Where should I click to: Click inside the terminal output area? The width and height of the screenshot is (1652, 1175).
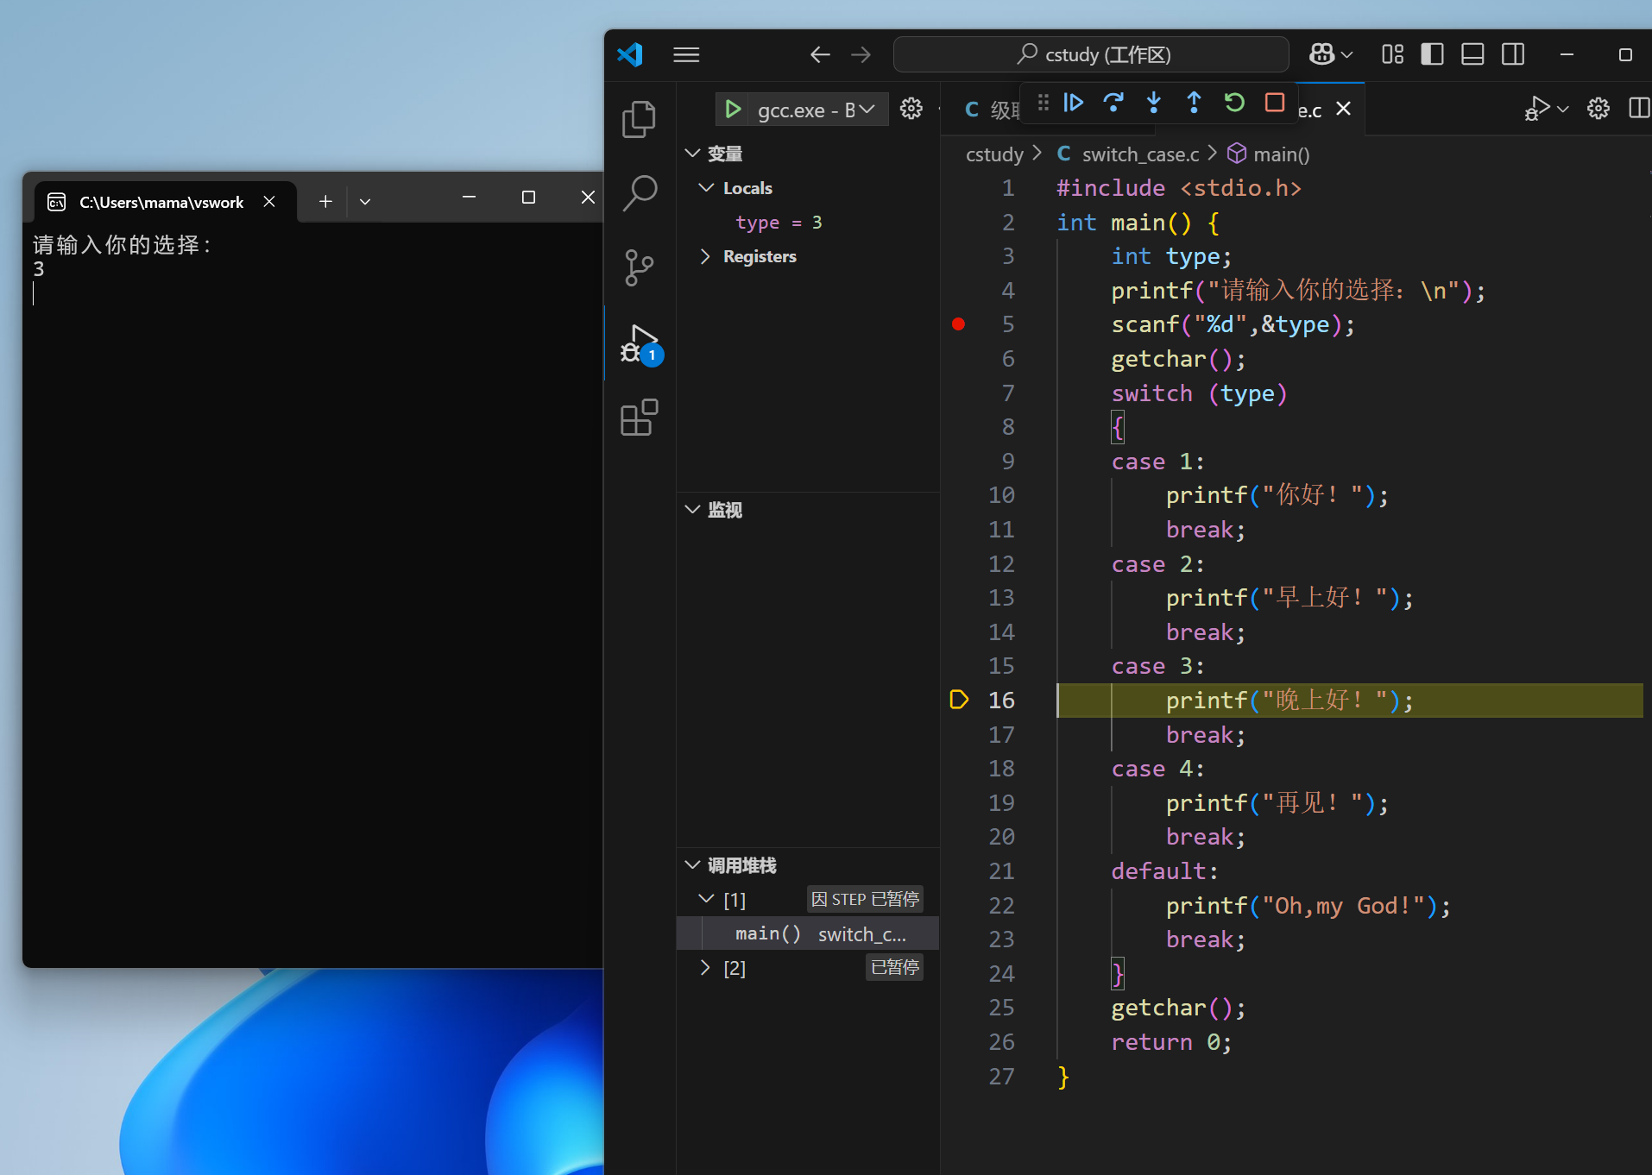(x=312, y=595)
